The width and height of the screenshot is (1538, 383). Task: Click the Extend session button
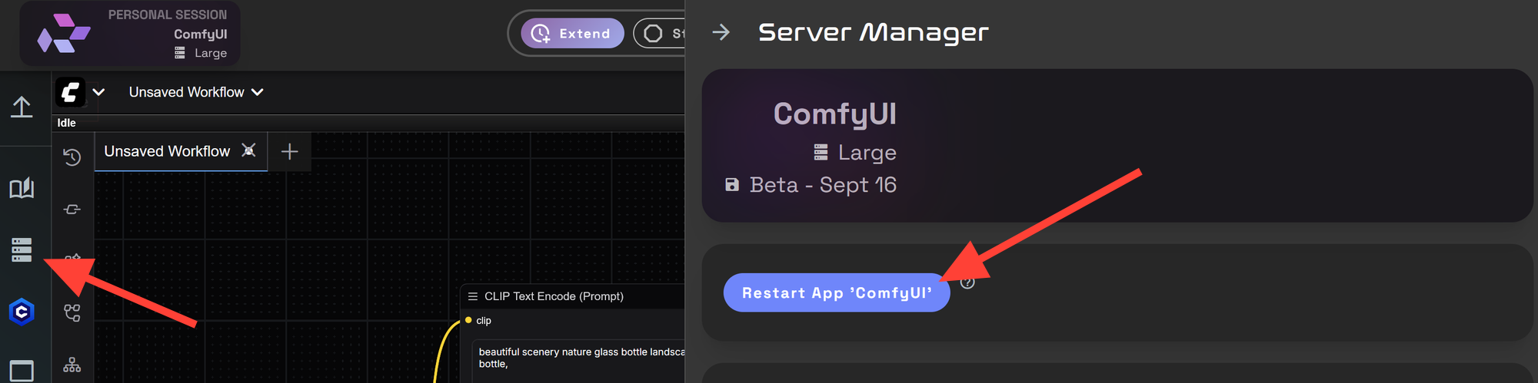[572, 33]
